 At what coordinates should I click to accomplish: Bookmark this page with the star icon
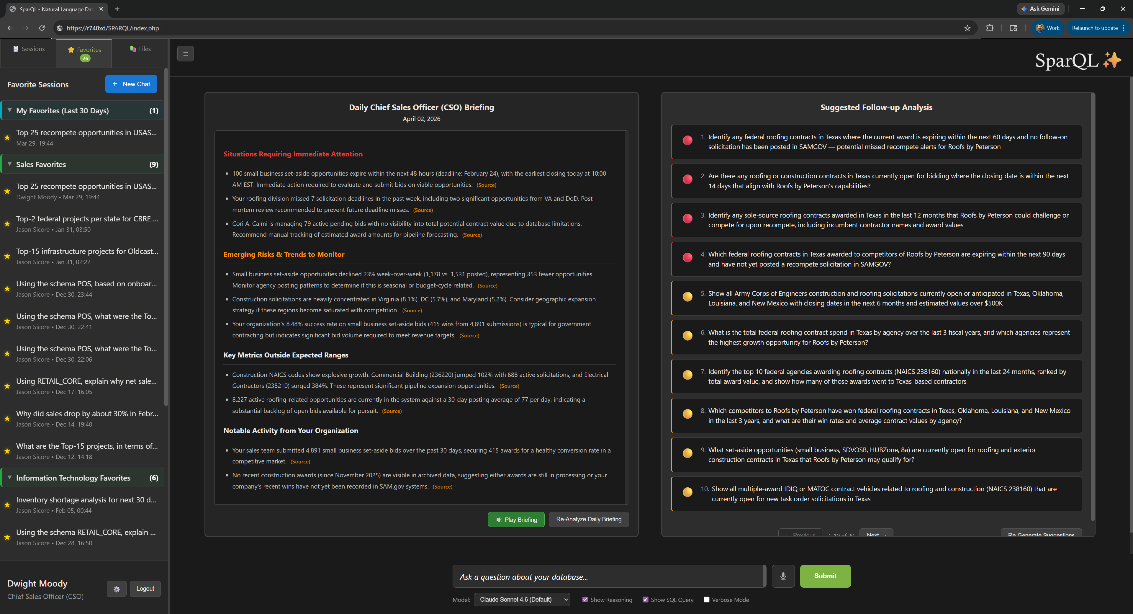967,28
